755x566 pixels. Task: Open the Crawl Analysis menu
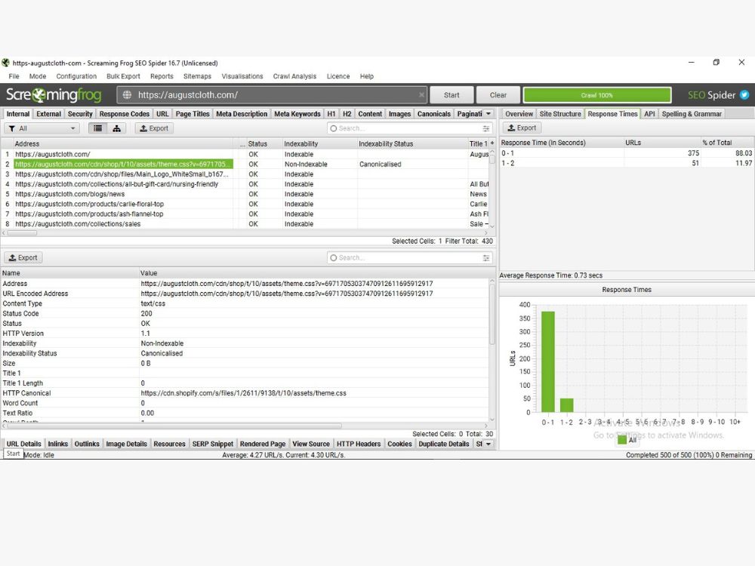point(294,76)
